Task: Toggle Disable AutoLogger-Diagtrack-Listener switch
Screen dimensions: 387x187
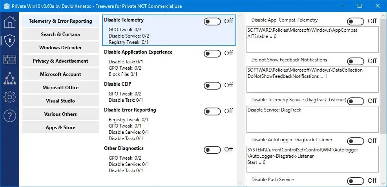Action: coord(356,141)
